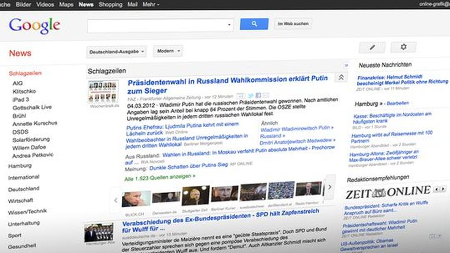
Task: Select Annette Kurschus in sidebar
Action: pyautogui.click(x=35, y=124)
